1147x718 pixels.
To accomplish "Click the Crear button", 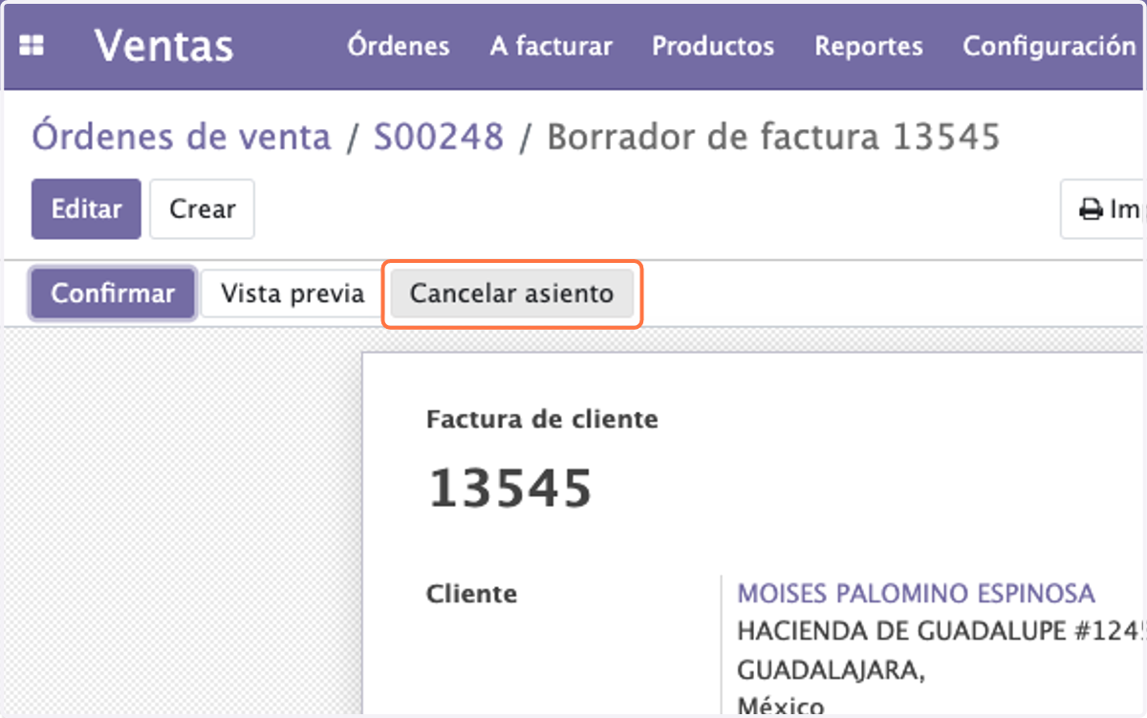I will [203, 208].
